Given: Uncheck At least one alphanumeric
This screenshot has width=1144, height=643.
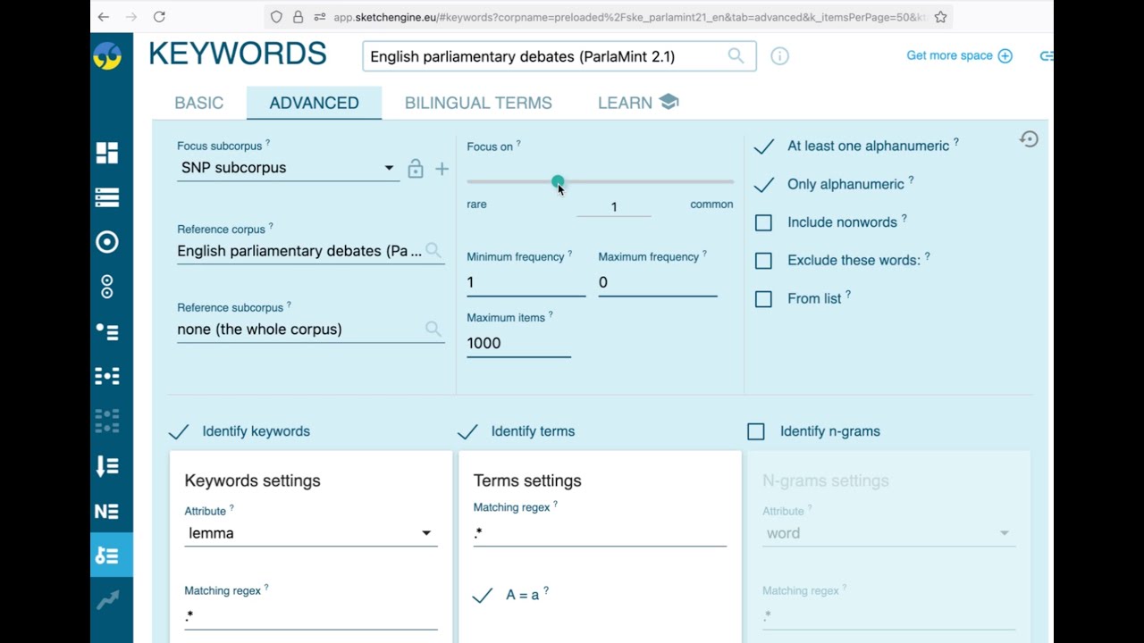Looking at the screenshot, I should point(763,146).
